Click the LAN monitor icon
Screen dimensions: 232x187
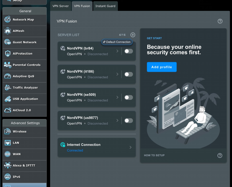pos(7,143)
